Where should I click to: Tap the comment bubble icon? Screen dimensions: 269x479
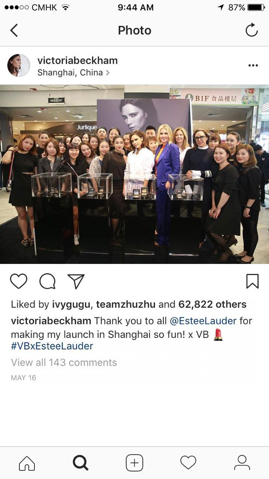(x=48, y=281)
